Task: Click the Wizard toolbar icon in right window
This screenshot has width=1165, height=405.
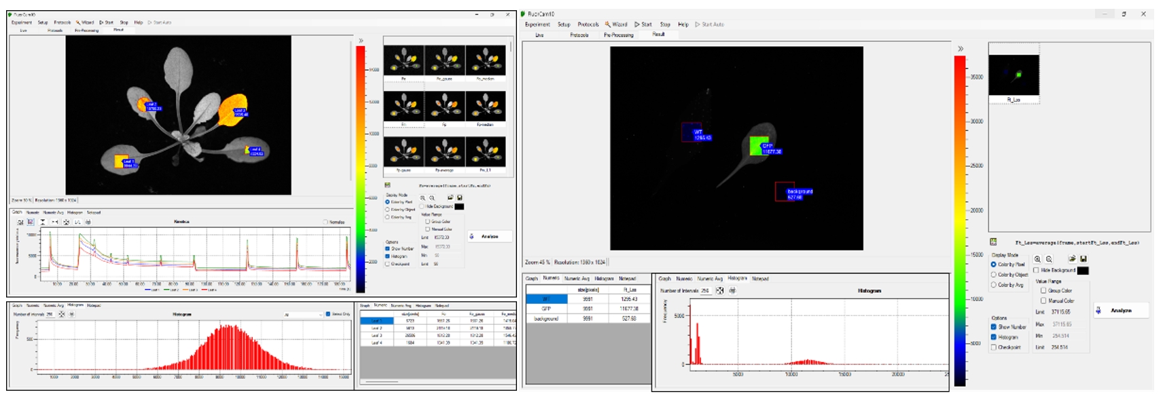Action: (x=616, y=24)
